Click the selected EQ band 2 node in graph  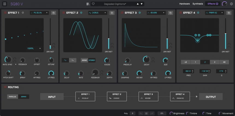pyautogui.click(x=198, y=41)
